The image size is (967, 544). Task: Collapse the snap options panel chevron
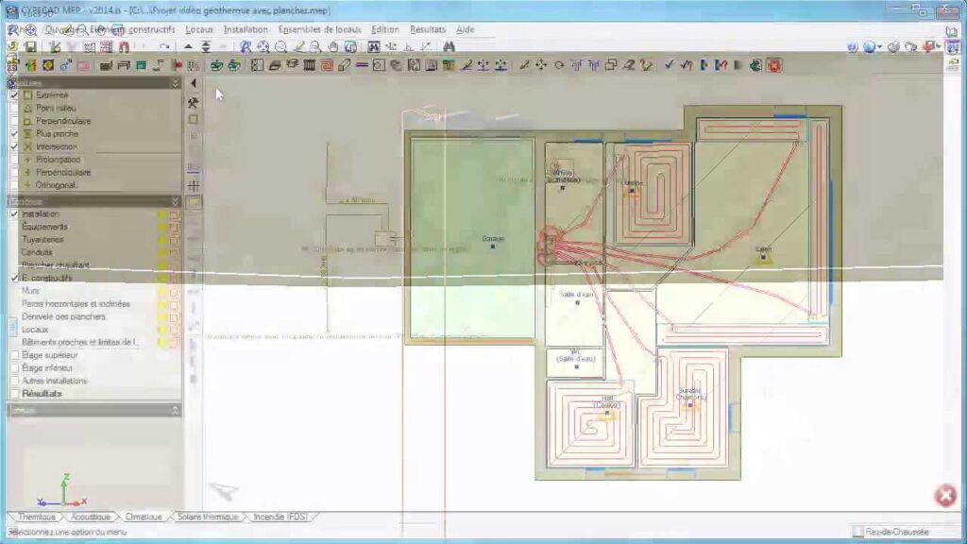pyautogui.click(x=175, y=83)
